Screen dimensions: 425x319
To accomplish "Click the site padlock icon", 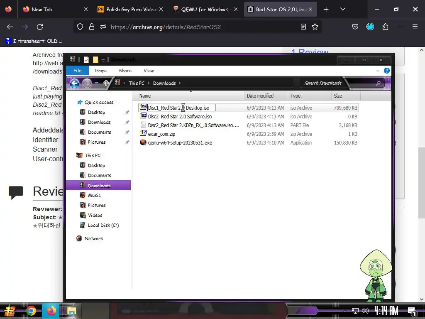I will pyautogui.click(x=92, y=27).
